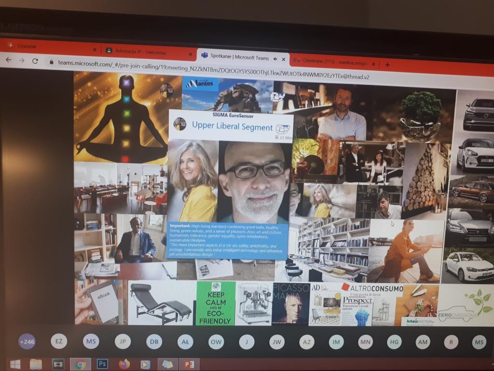The image size is (494, 371).
Task: Click the Picasso Mania poster image
Action: (291, 303)
